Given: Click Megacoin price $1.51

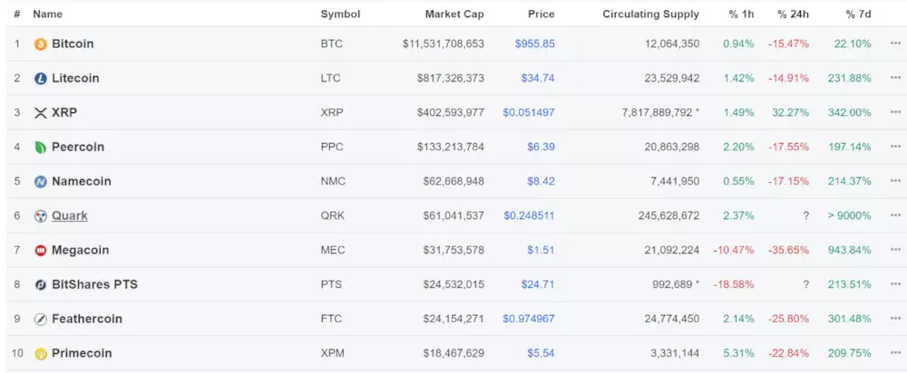Looking at the screenshot, I should coord(541,250).
